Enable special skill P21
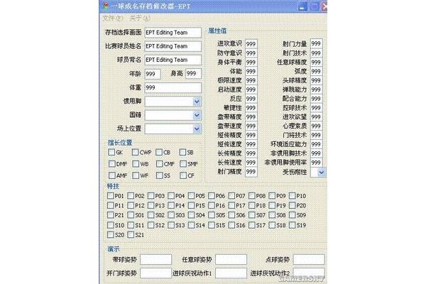 coord(110,215)
